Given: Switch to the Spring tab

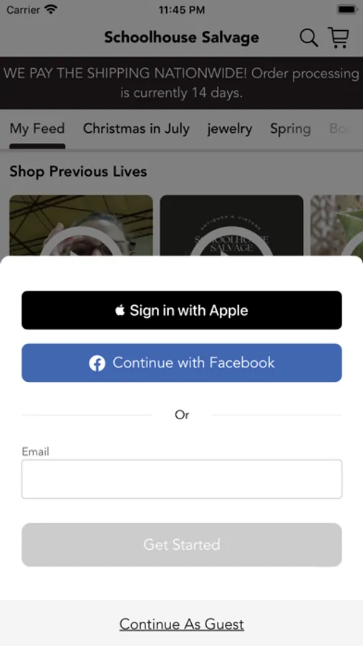Looking at the screenshot, I should tap(290, 129).
